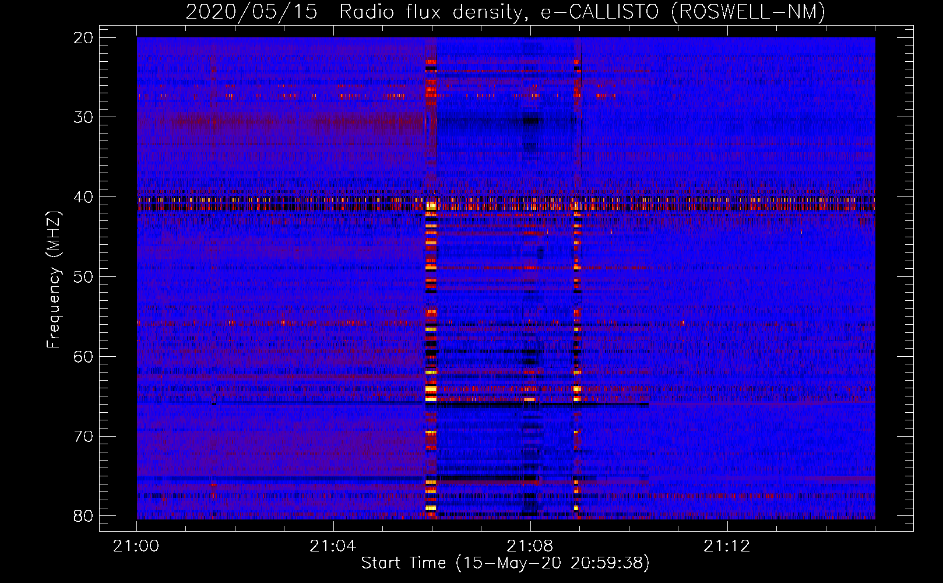Click the '30' frequency tick label
Screen dimensions: 943x583
(x=84, y=117)
